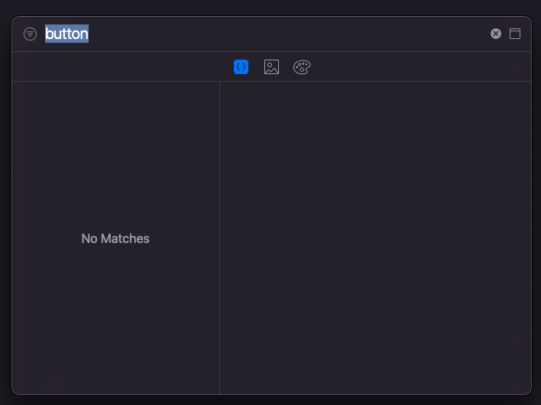Click the highlighted word "button"
Image resolution: width=541 pixels, height=405 pixels.
[x=66, y=34]
